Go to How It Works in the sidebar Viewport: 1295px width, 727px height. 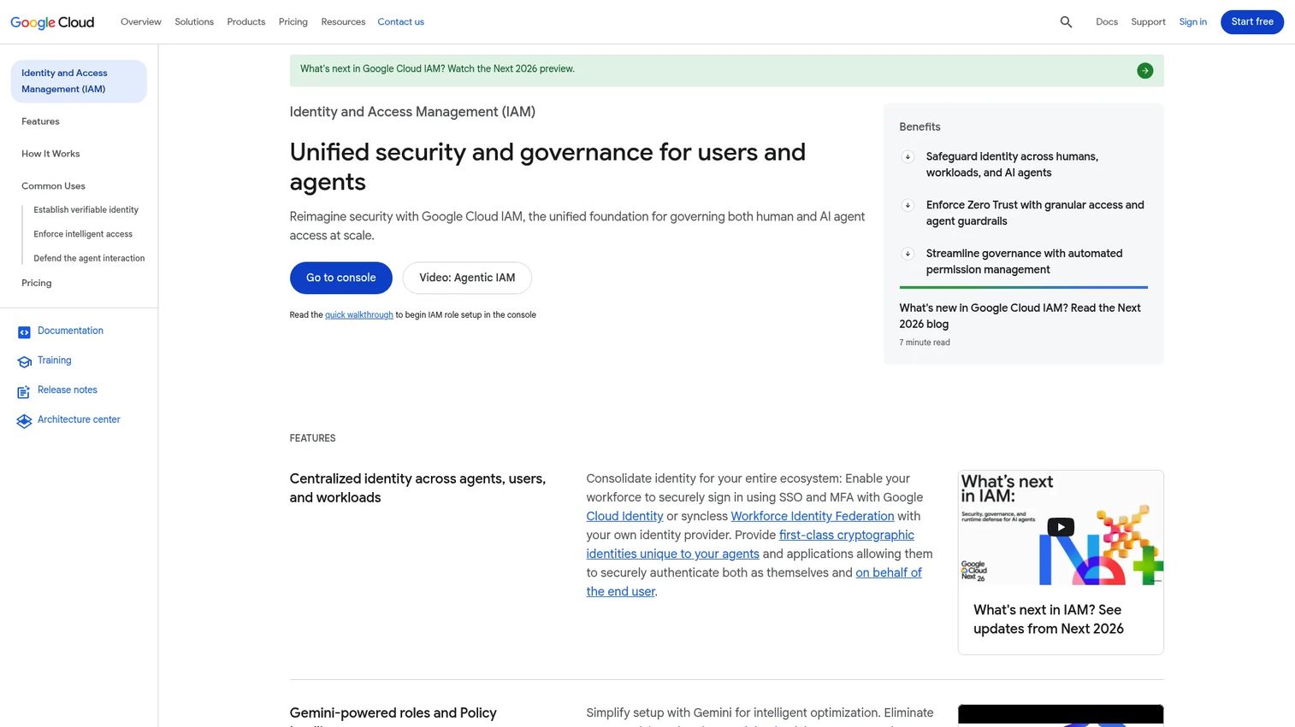pyautogui.click(x=50, y=154)
